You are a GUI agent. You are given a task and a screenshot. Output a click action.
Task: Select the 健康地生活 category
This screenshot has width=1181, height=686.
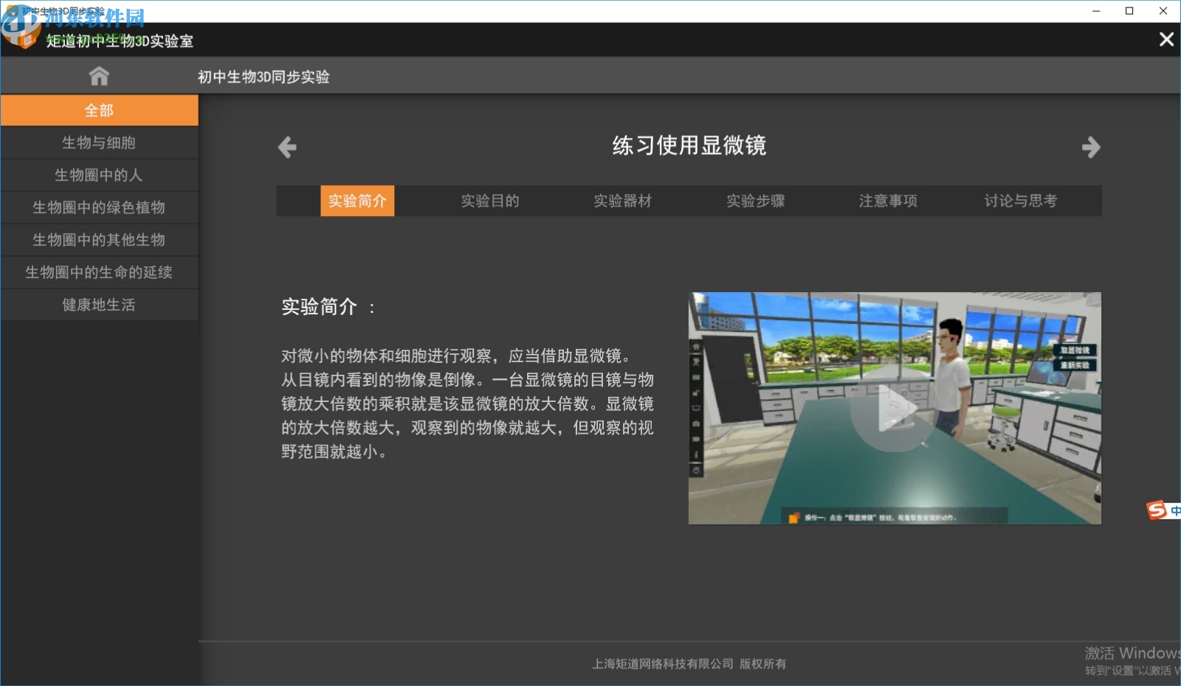click(x=99, y=305)
